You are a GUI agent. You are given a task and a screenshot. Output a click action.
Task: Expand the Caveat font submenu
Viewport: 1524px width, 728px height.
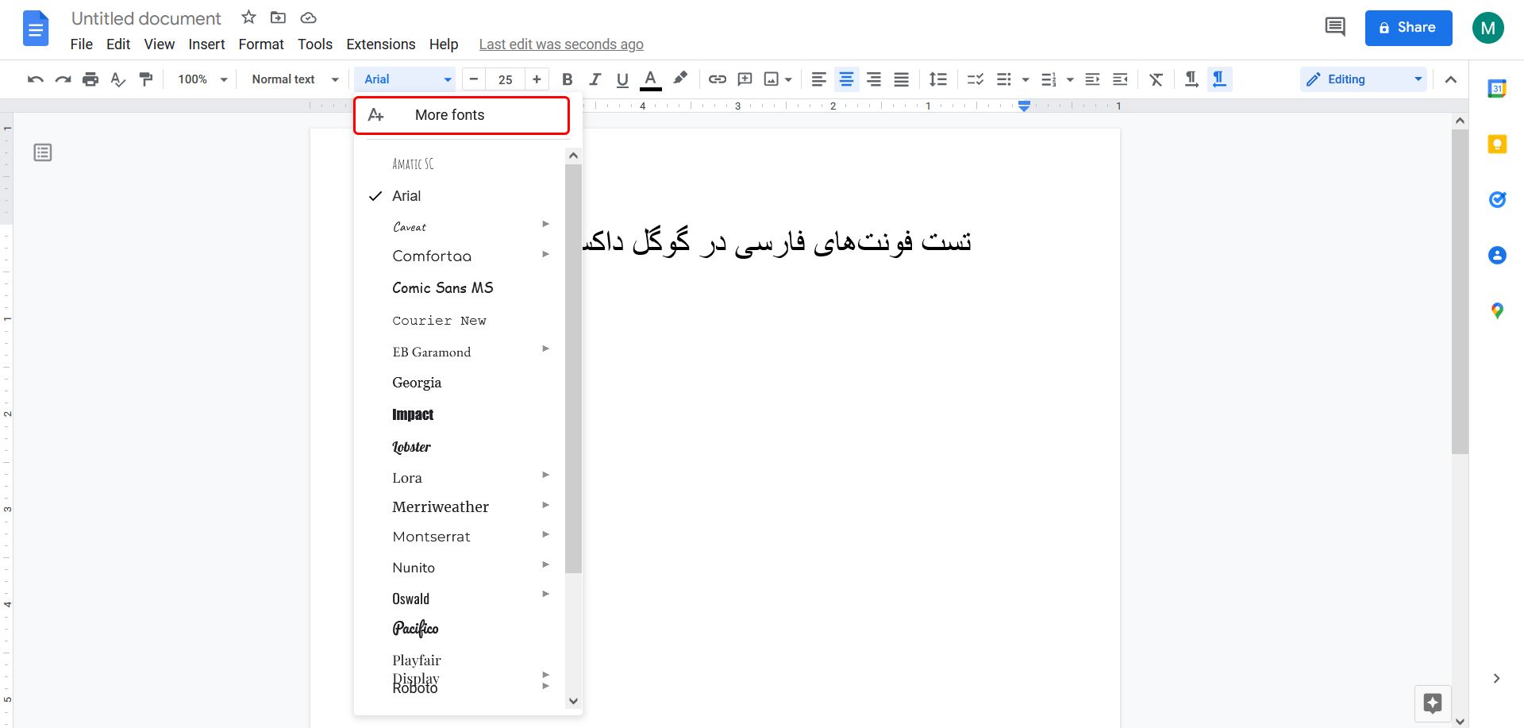545,225
